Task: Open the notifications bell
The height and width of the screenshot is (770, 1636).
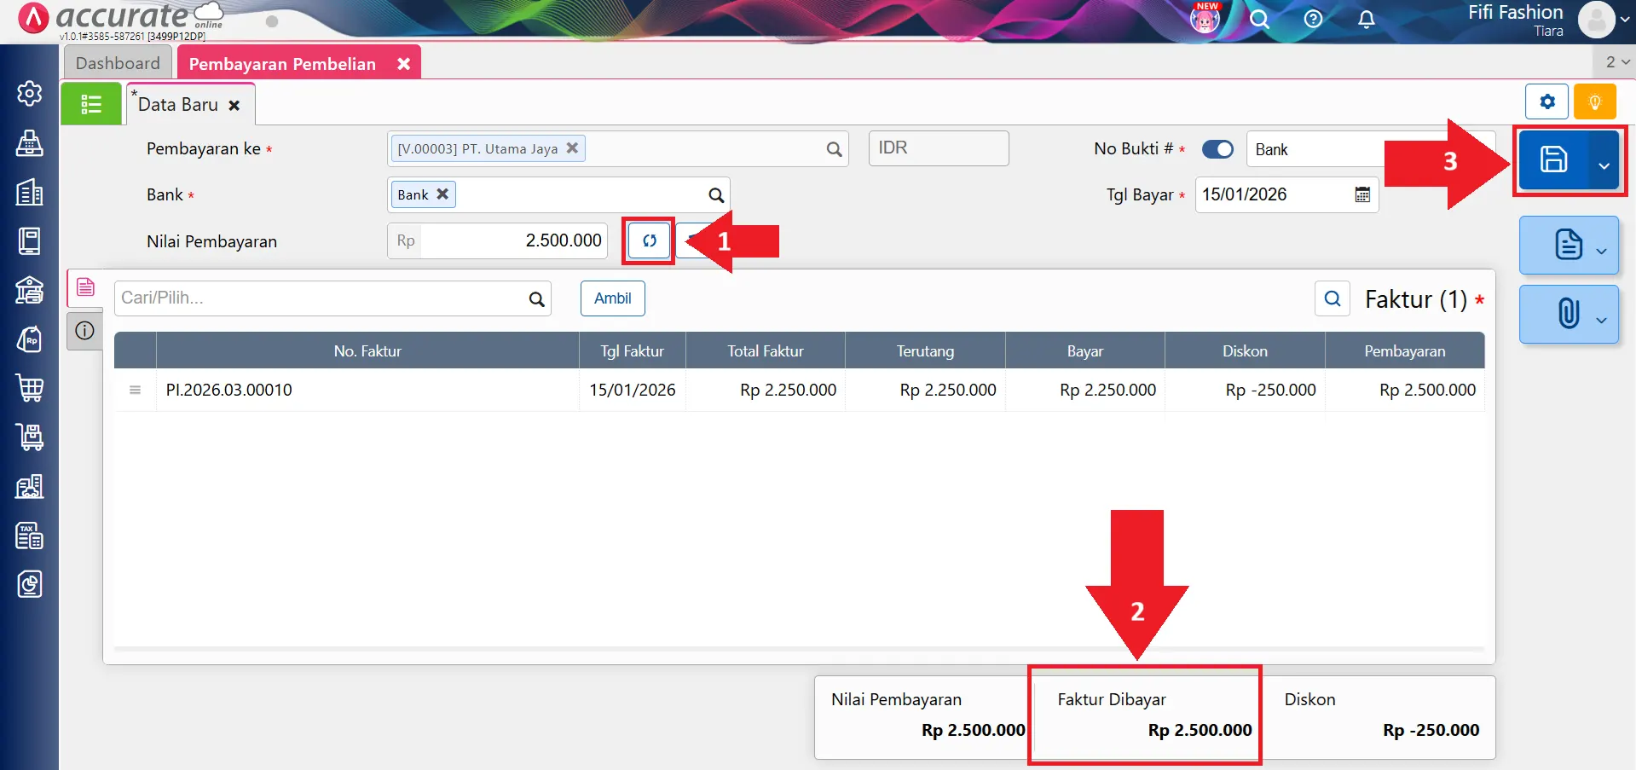Action: click(x=1366, y=20)
